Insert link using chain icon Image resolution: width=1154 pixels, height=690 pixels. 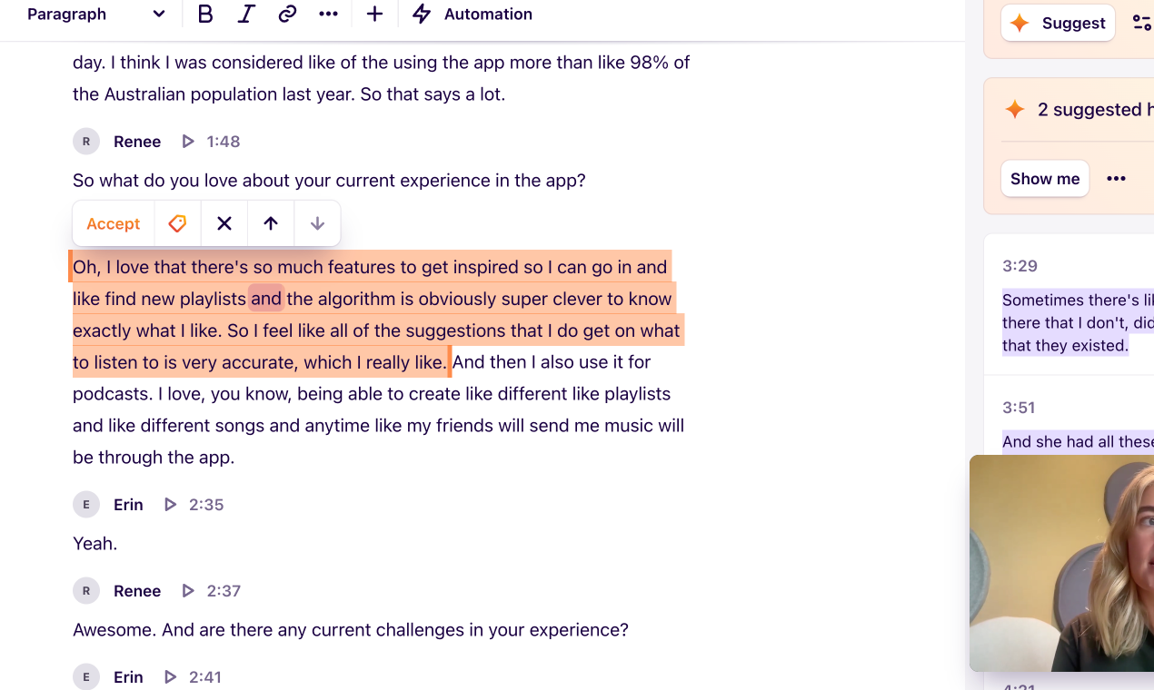point(287,15)
